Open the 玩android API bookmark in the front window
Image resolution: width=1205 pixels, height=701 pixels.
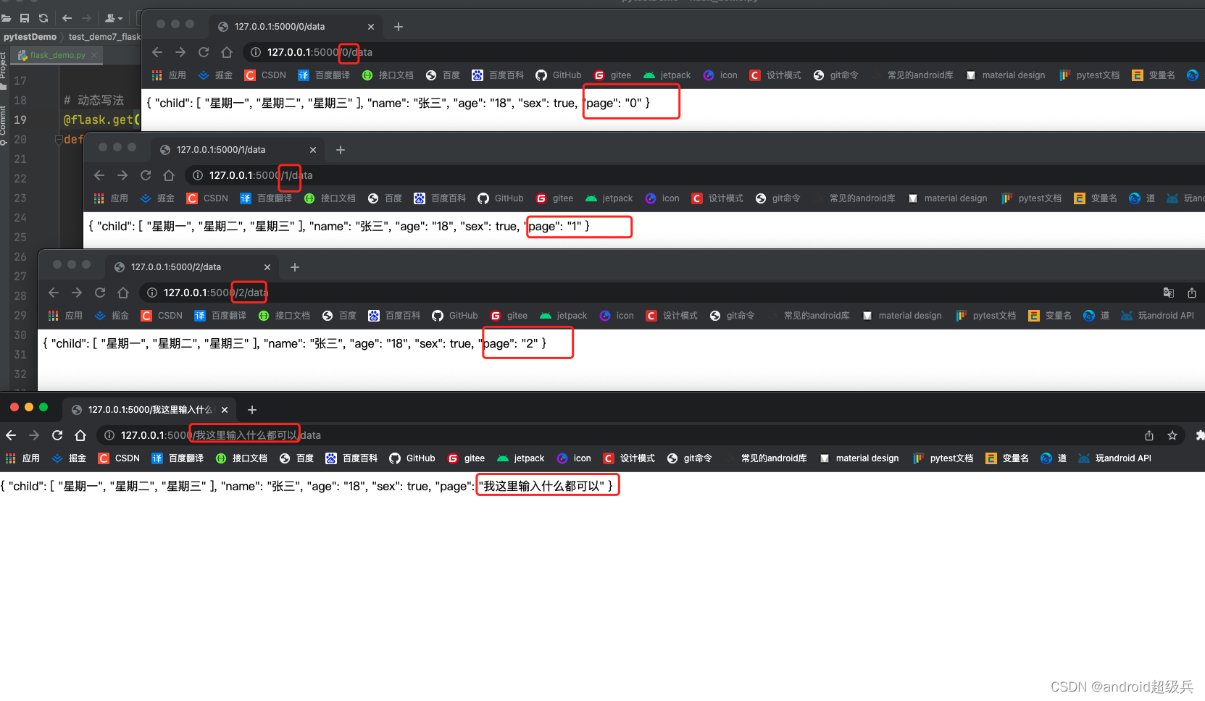click(1115, 458)
